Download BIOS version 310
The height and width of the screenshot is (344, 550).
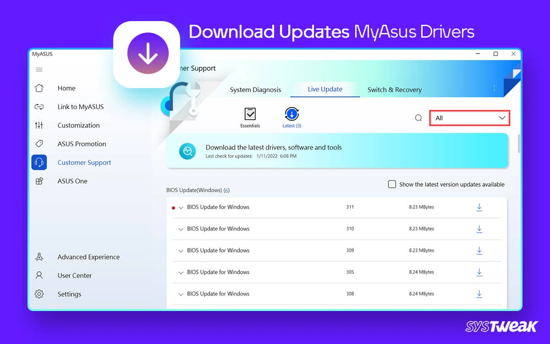click(x=479, y=229)
